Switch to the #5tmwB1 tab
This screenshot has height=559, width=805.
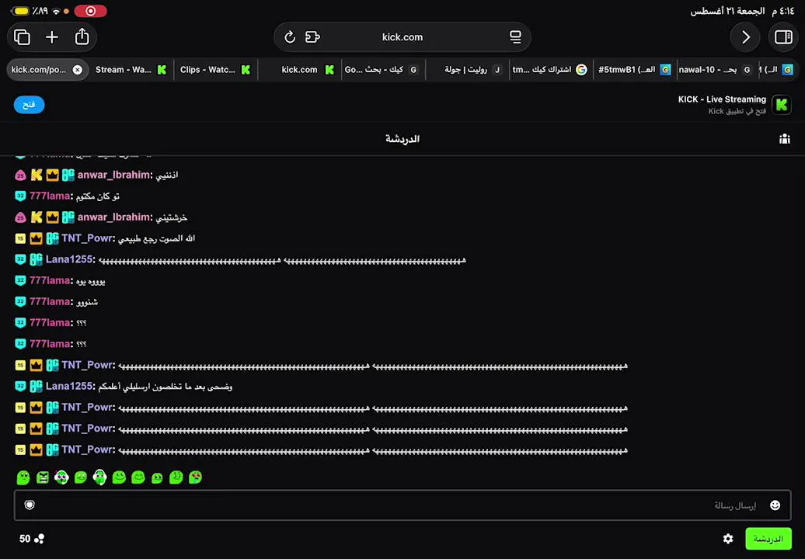tap(635, 70)
